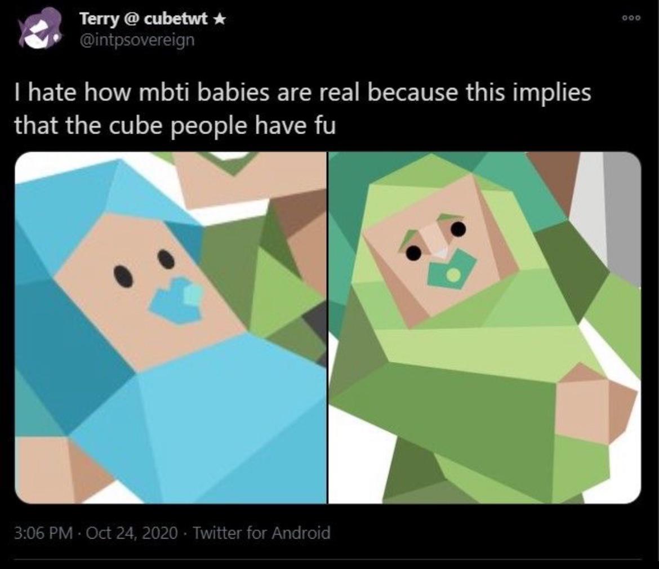Open the blue baby image on left
This screenshot has width=659, height=569.
tap(171, 327)
